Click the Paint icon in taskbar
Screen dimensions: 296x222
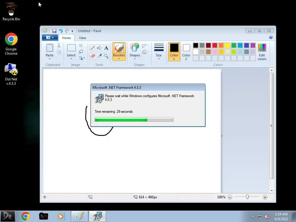point(79,216)
